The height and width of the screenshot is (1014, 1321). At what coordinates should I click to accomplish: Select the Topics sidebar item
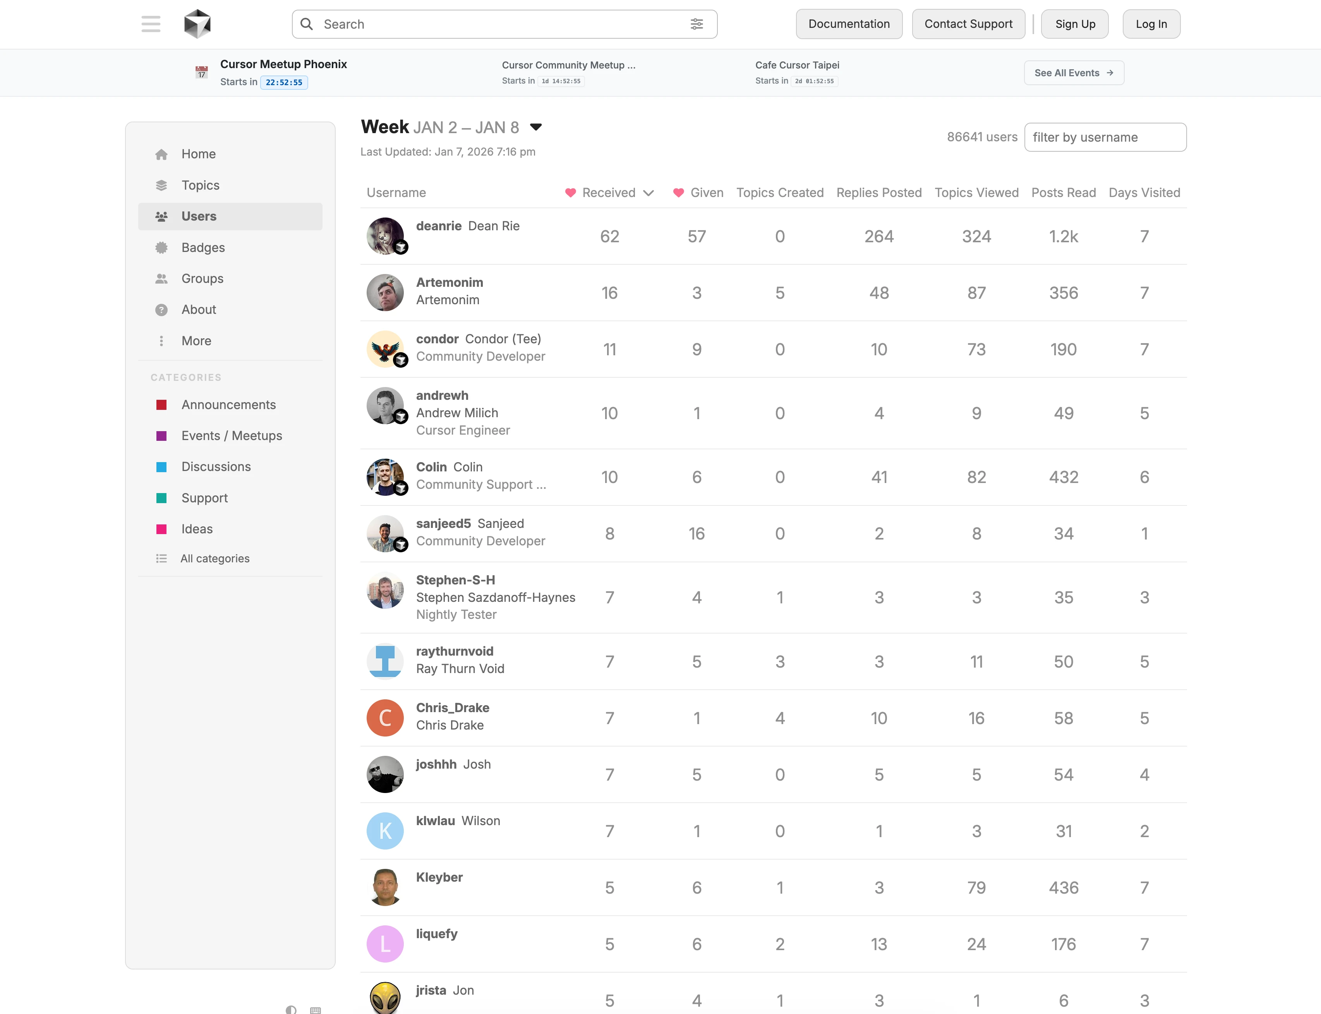pos(200,185)
